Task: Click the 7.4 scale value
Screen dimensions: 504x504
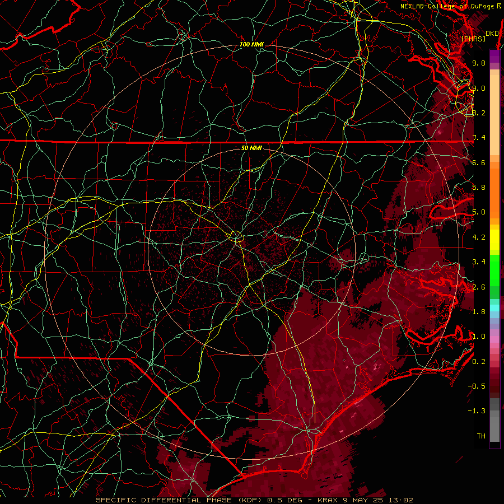Action: [x=479, y=138]
